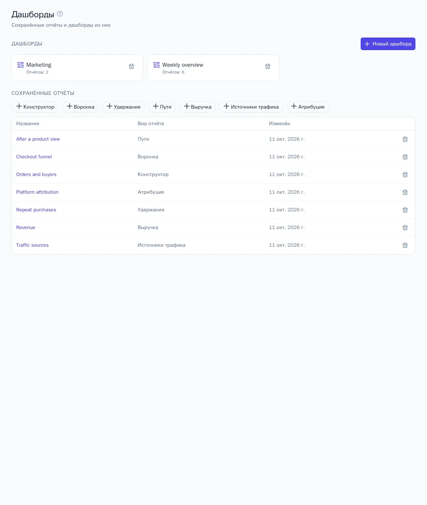This screenshot has height=505, width=427.
Task: Click the Отчётов: 2 count text
Action: 37,72
